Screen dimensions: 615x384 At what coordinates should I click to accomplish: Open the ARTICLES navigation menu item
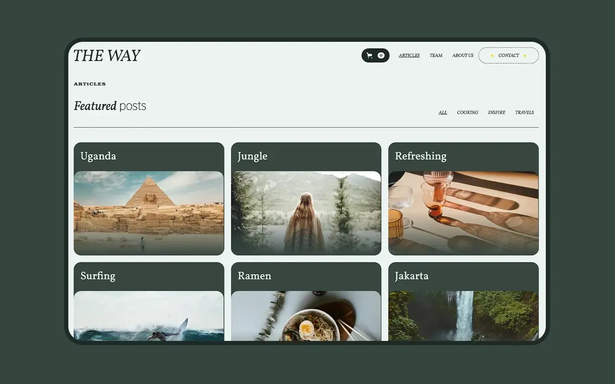(409, 55)
